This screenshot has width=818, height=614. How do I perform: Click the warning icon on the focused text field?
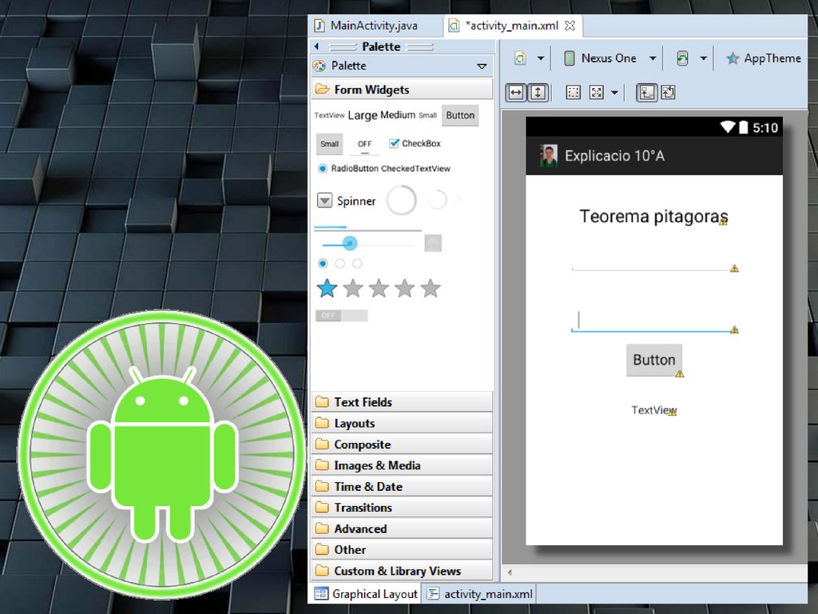click(x=735, y=329)
